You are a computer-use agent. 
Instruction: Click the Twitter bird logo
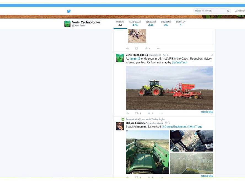coord(69,11)
